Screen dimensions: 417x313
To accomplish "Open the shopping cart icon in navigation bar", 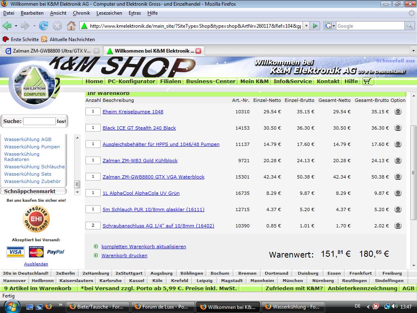I will 368,81.
